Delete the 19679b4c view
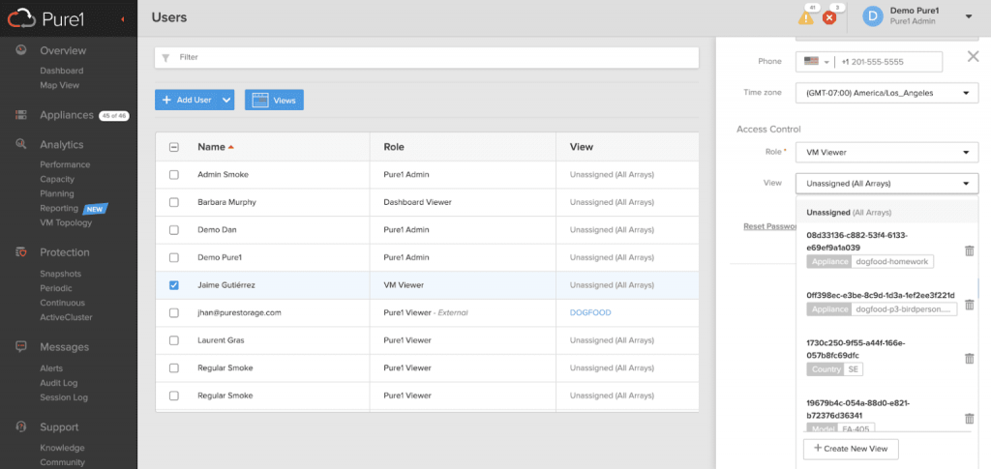Viewport: 991px width, 469px height. point(969,418)
